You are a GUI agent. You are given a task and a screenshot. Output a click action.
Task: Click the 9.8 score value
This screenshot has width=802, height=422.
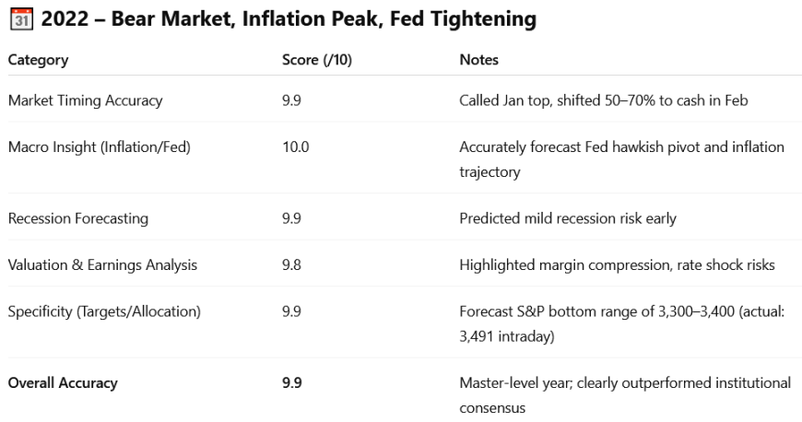292,265
